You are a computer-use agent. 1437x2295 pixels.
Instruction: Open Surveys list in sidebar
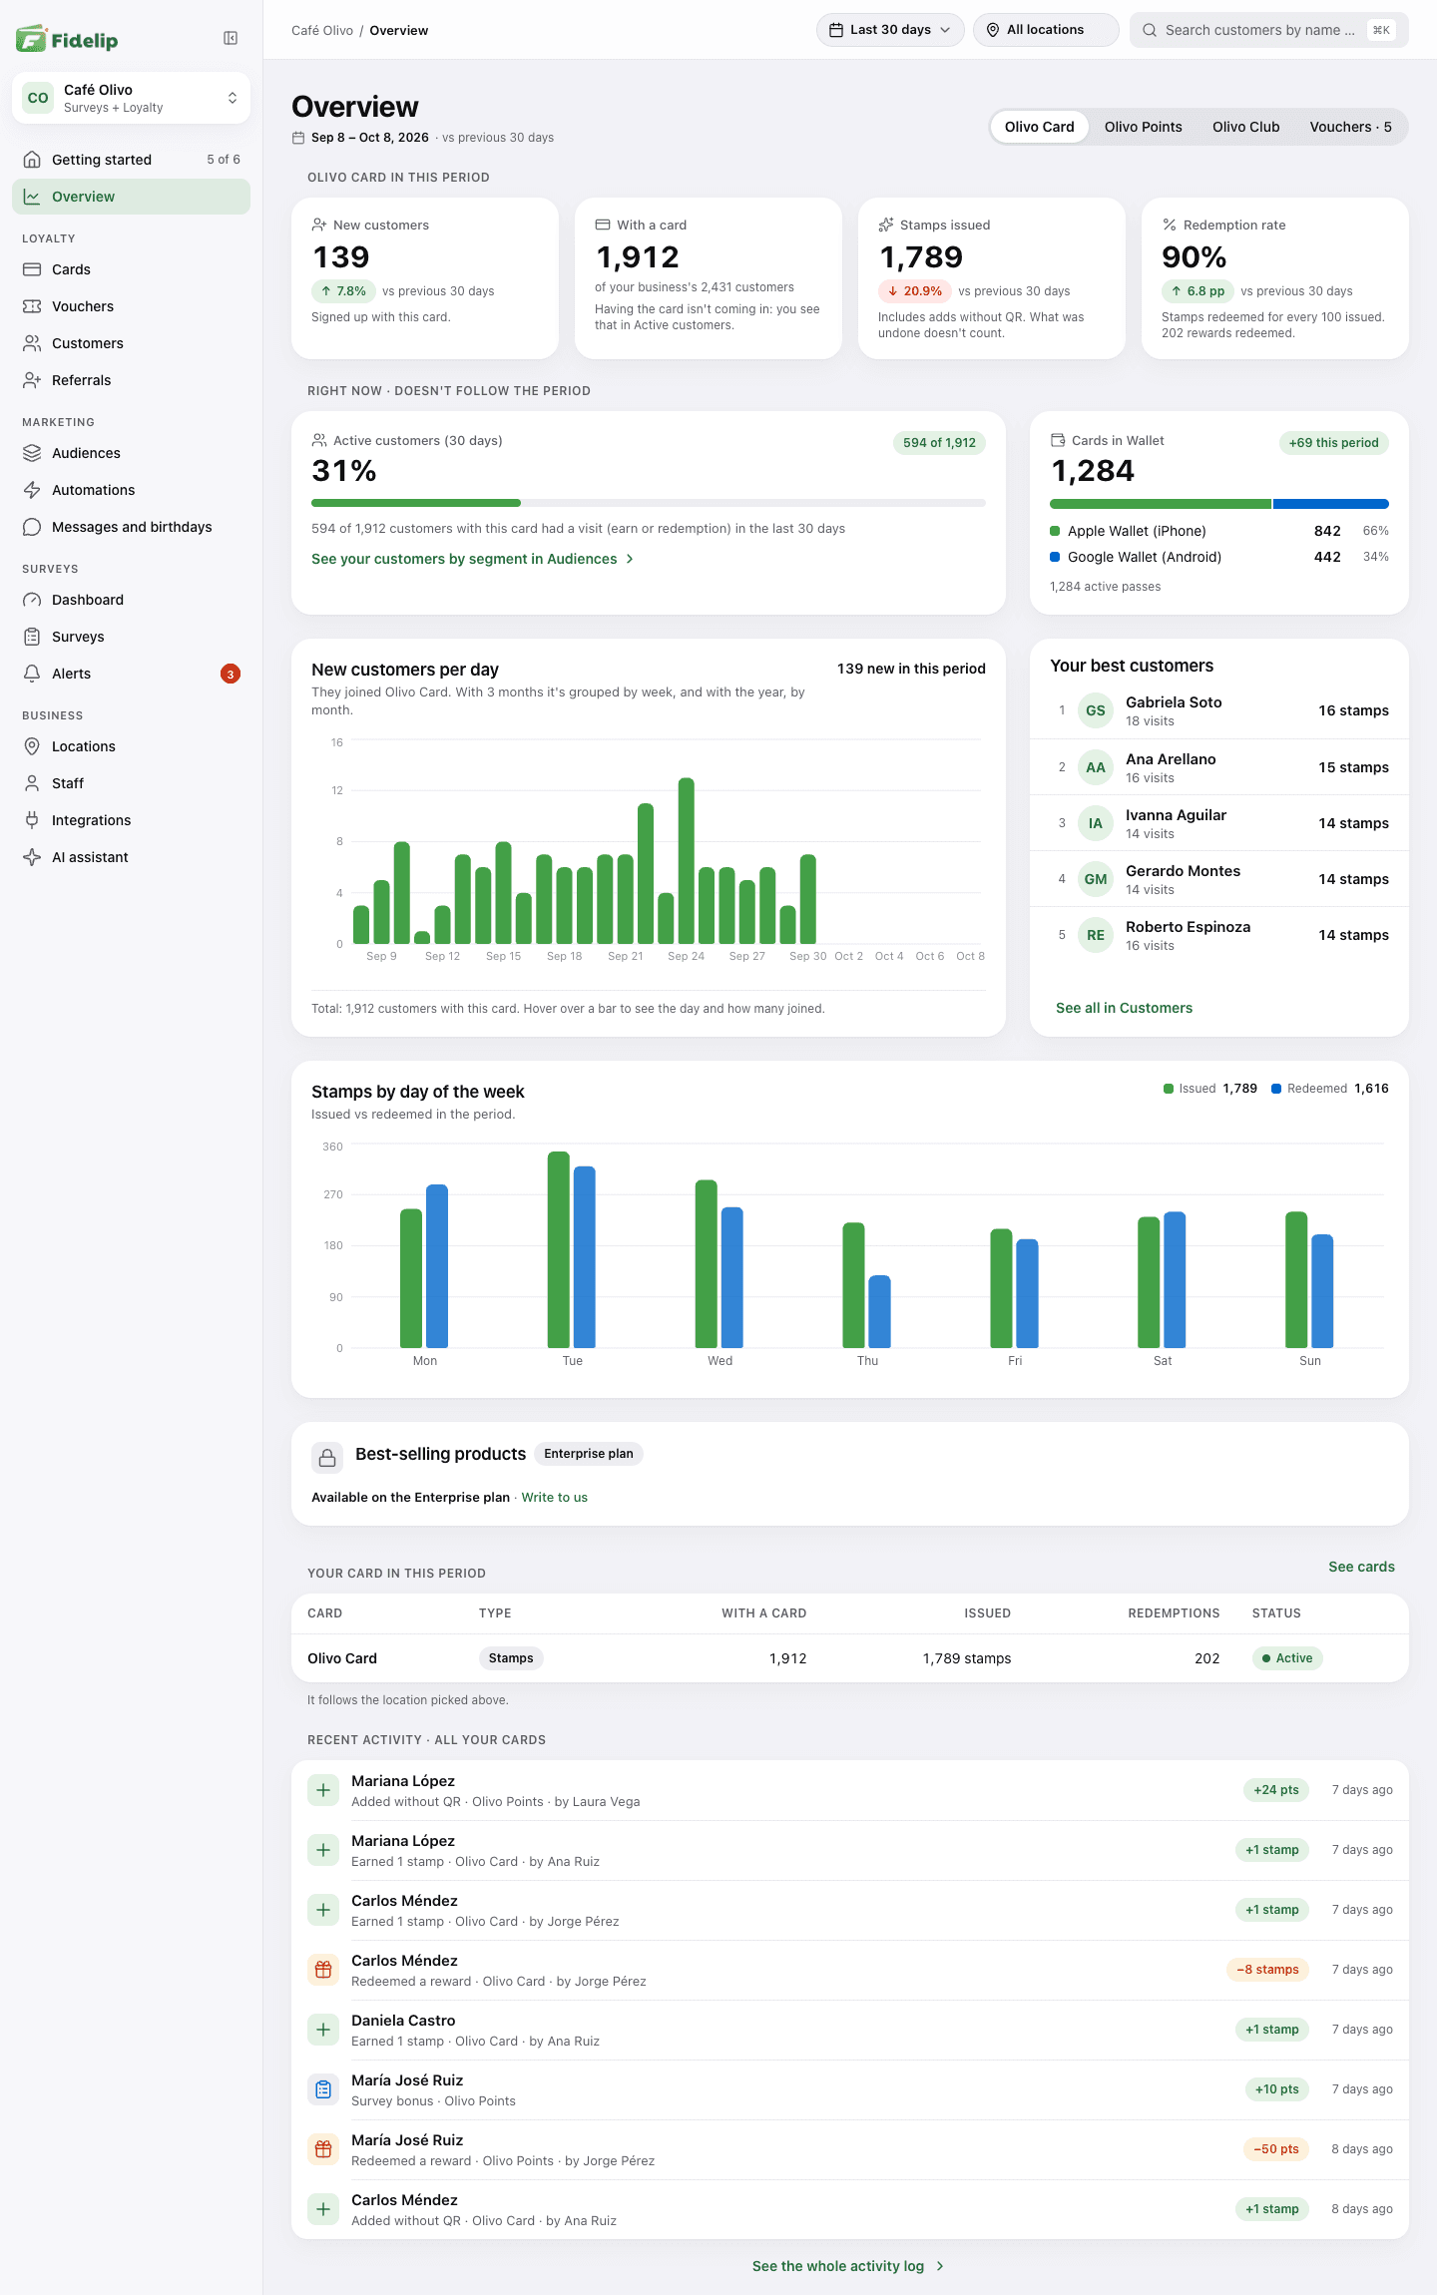[x=131, y=637]
